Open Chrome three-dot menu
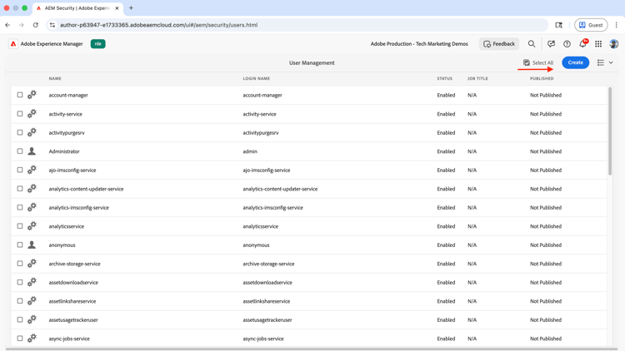 (x=616, y=25)
